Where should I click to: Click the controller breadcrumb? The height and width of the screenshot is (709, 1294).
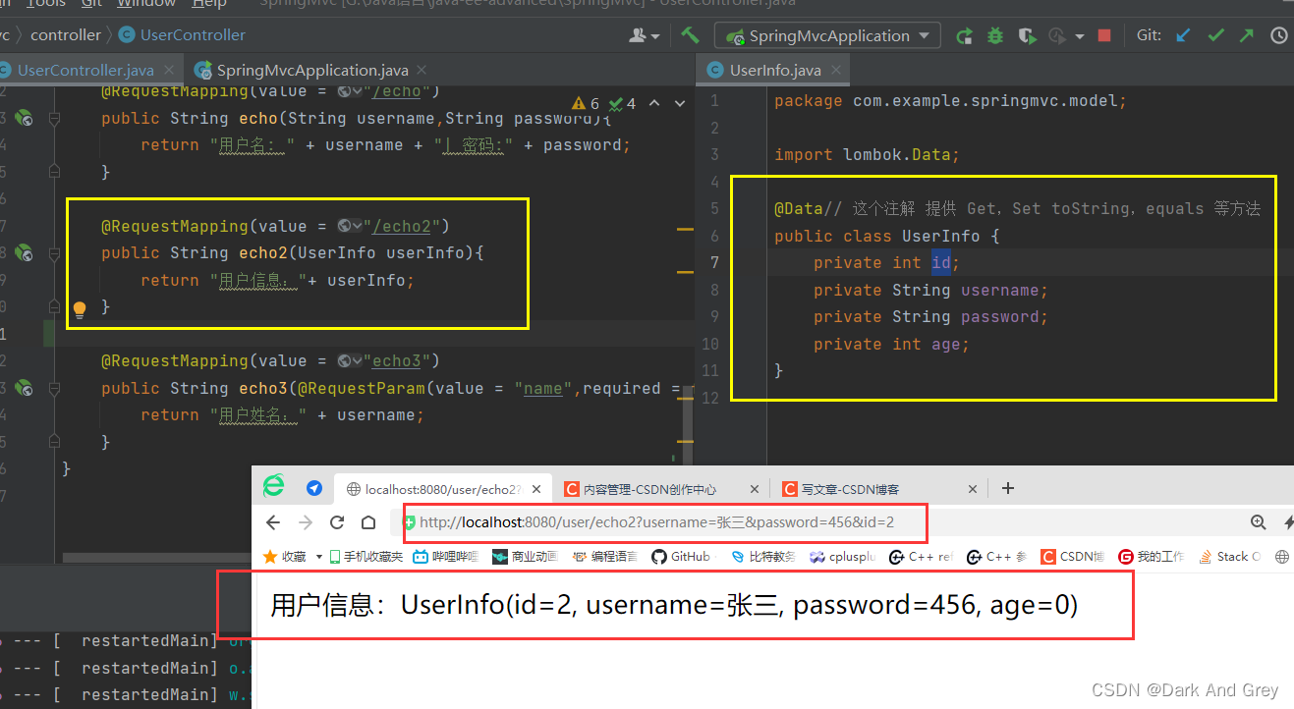66,35
